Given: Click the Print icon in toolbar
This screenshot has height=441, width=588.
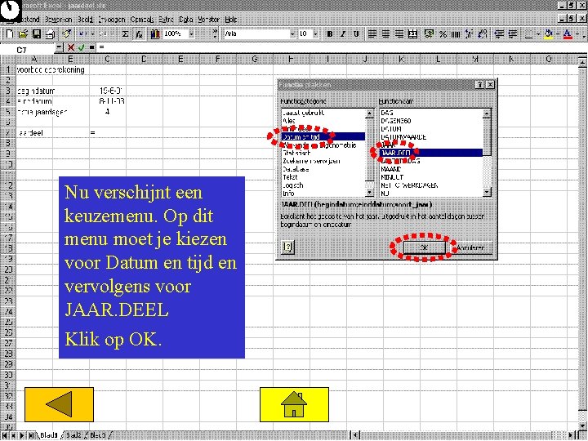Looking at the screenshot, I should (51, 34).
